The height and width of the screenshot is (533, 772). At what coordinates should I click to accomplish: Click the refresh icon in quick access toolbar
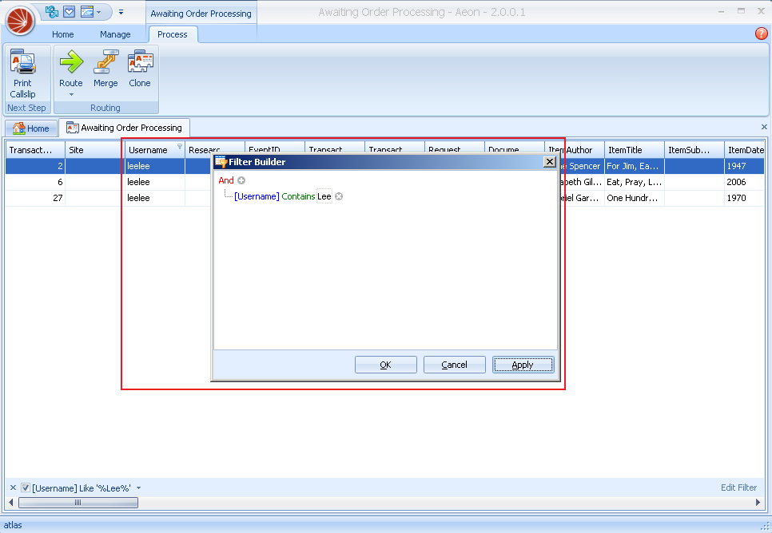point(52,11)
